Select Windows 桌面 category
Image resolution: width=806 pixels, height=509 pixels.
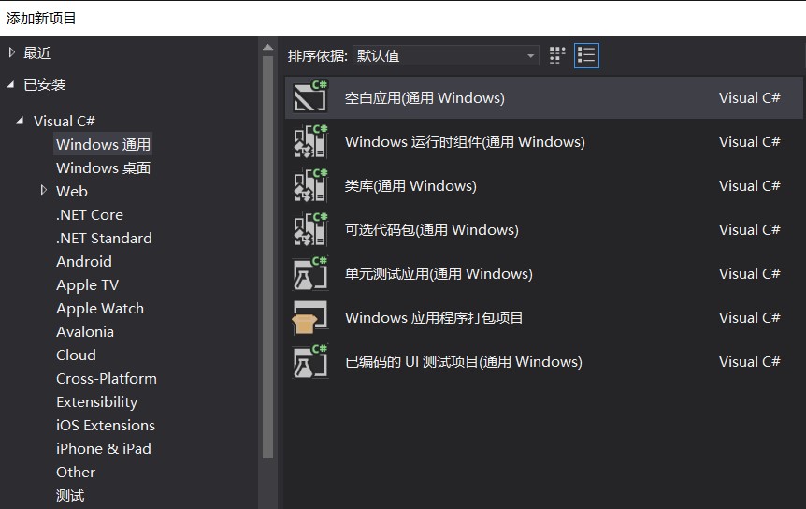pos(103,167)
